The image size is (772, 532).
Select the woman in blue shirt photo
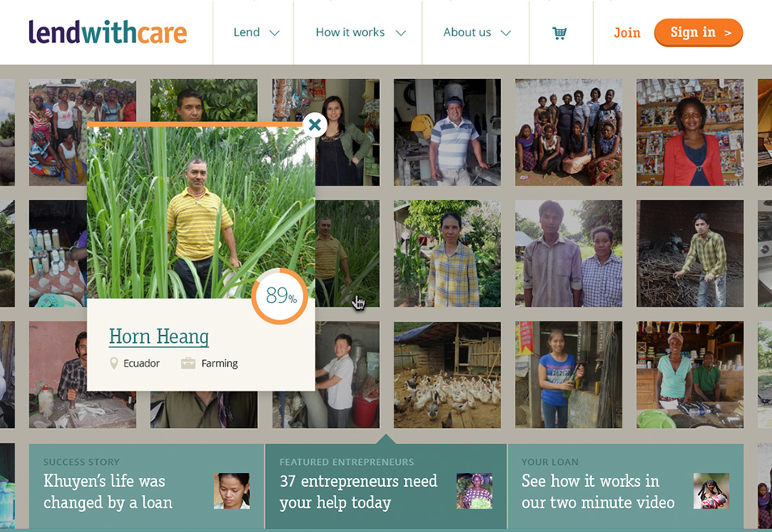568,375
